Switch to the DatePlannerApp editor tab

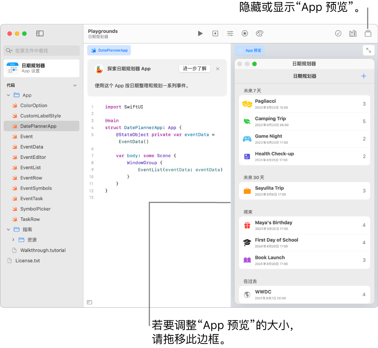pos(109,50)
